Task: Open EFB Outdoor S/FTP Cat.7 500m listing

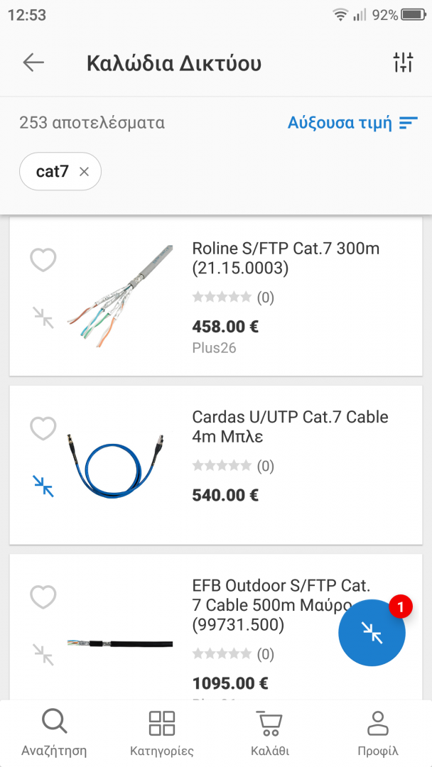Action: pos(281,605)
